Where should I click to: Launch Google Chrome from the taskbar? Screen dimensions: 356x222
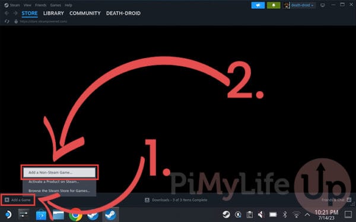[x=75, y=214]
